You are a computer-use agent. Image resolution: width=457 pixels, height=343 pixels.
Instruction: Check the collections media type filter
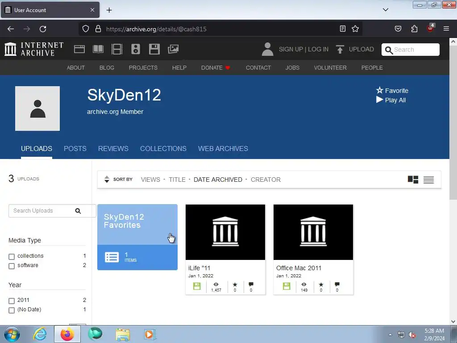pos(12,257)
